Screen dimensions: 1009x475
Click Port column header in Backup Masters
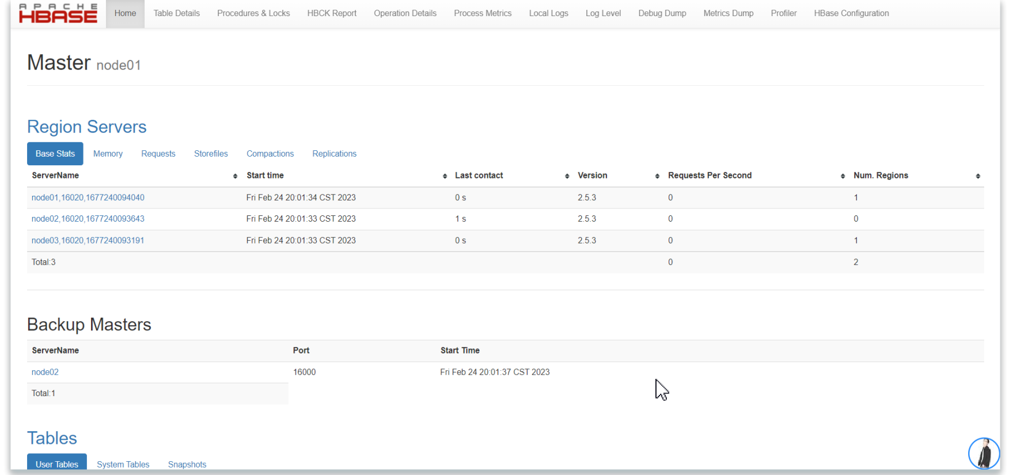[301, 350]
